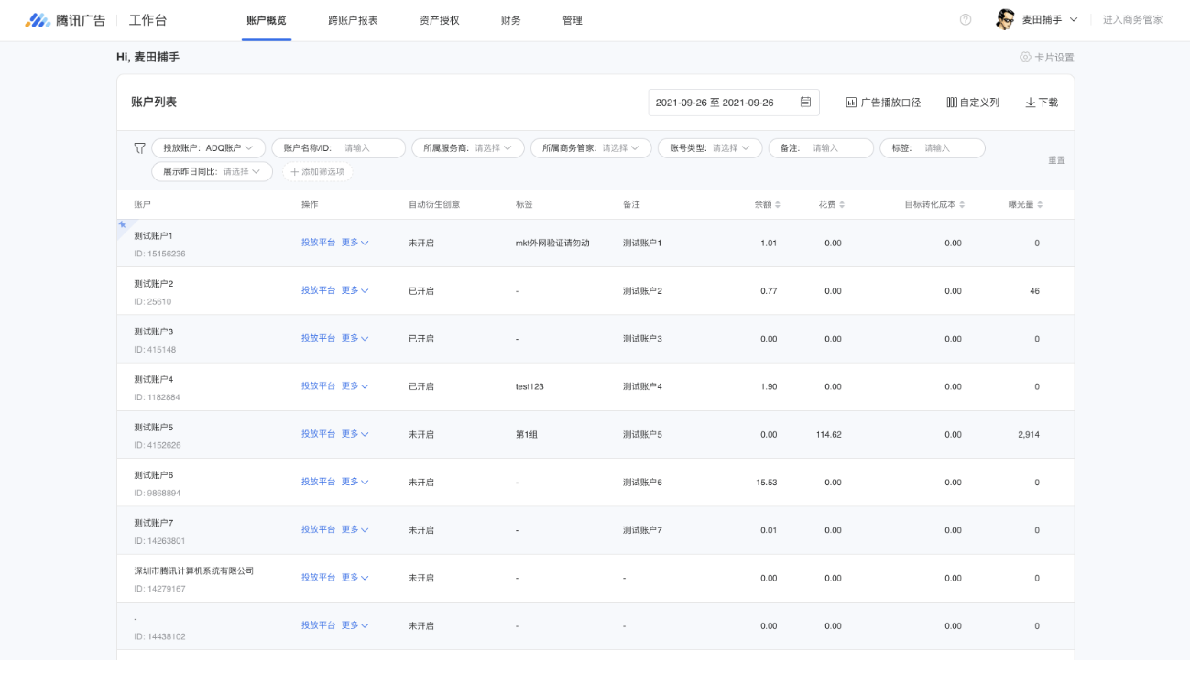This screenshot has width=1190, height=684.
Task: Click 进入商务管家 link
Action: pyautogui.click(x=1133, y=20)
